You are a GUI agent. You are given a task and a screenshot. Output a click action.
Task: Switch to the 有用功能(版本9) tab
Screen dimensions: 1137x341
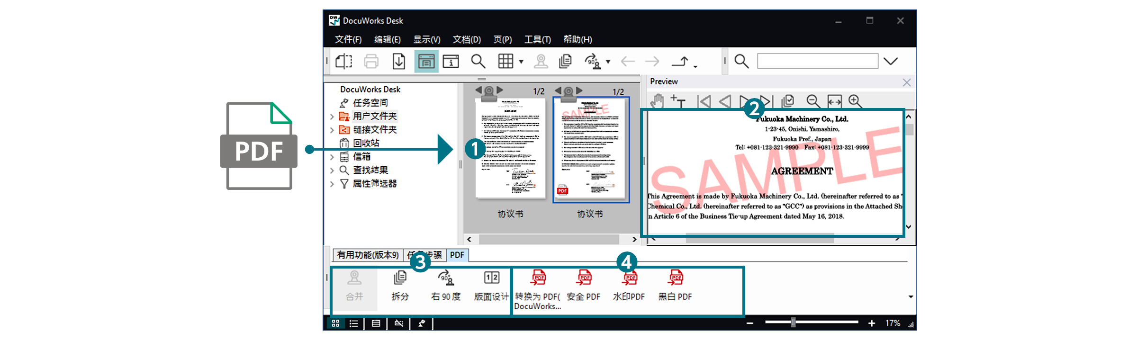click(x=368, y=255)
